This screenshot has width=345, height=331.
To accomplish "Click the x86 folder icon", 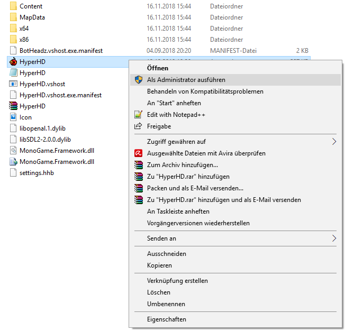I will (x=13, y=39).
